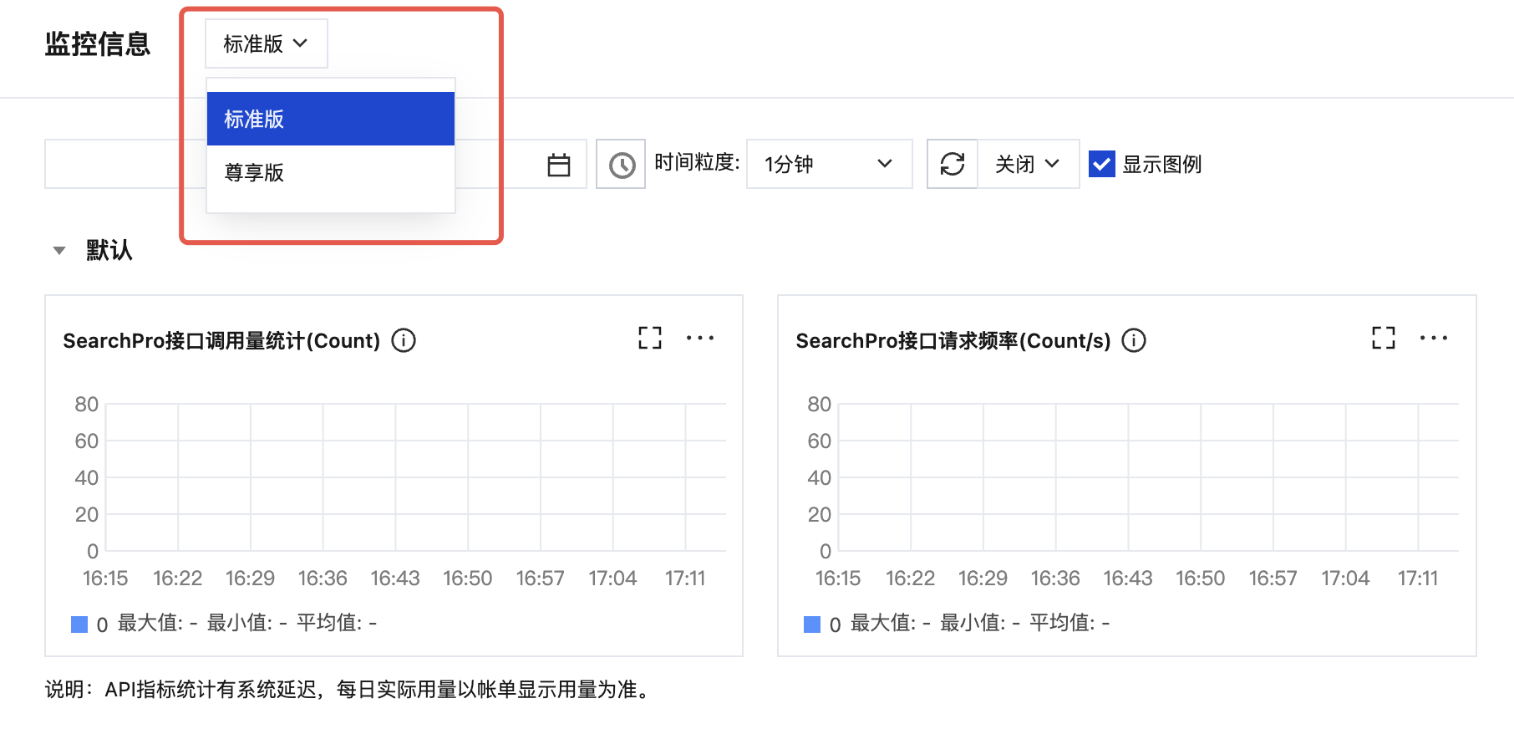Expand the SearchPro接口调用量统计 chart to fullscreen
Screen dimensions: 1514x729
pos(650,338)
